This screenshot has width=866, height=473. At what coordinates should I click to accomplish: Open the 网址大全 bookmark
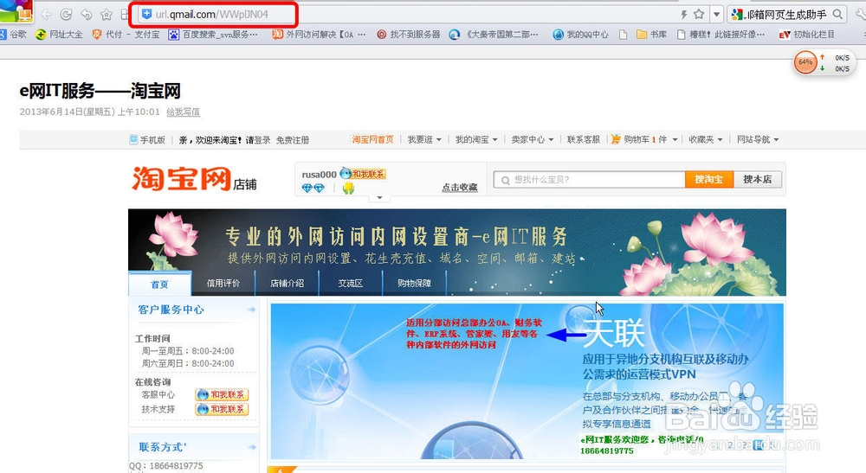[59, 35]
